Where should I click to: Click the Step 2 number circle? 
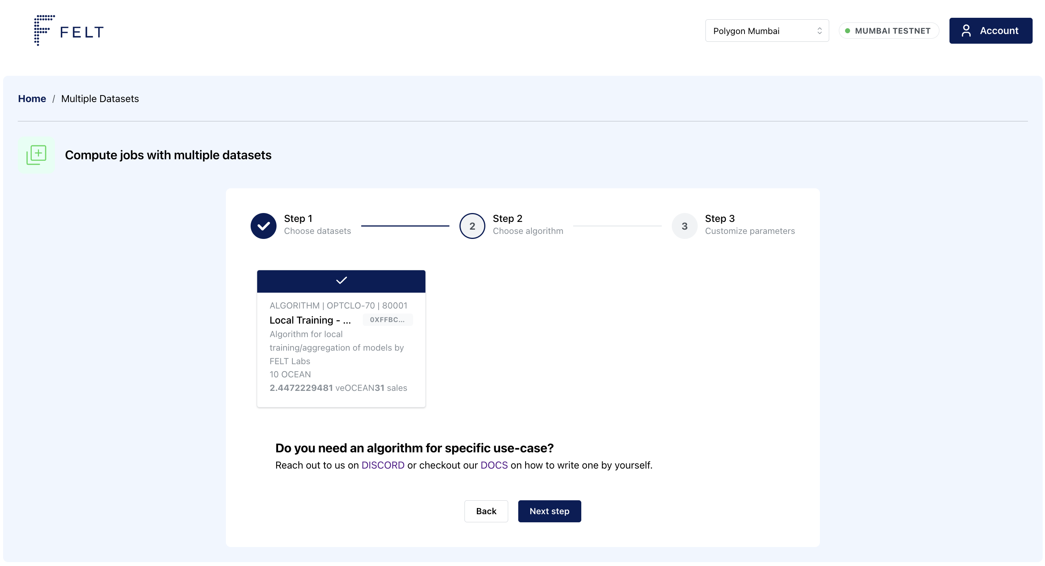pyautogui.click(x=472, y=226)
